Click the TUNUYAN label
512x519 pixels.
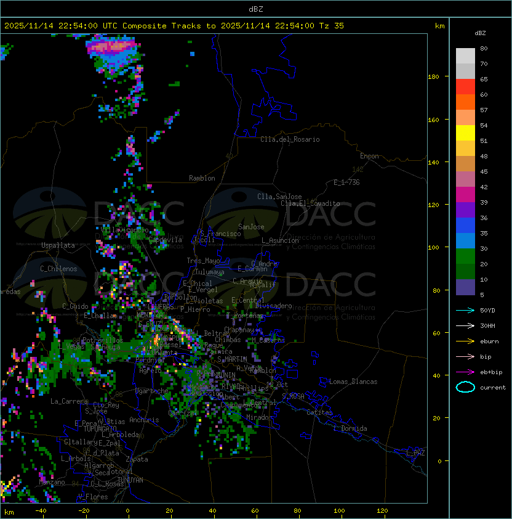tap(130, 480)
